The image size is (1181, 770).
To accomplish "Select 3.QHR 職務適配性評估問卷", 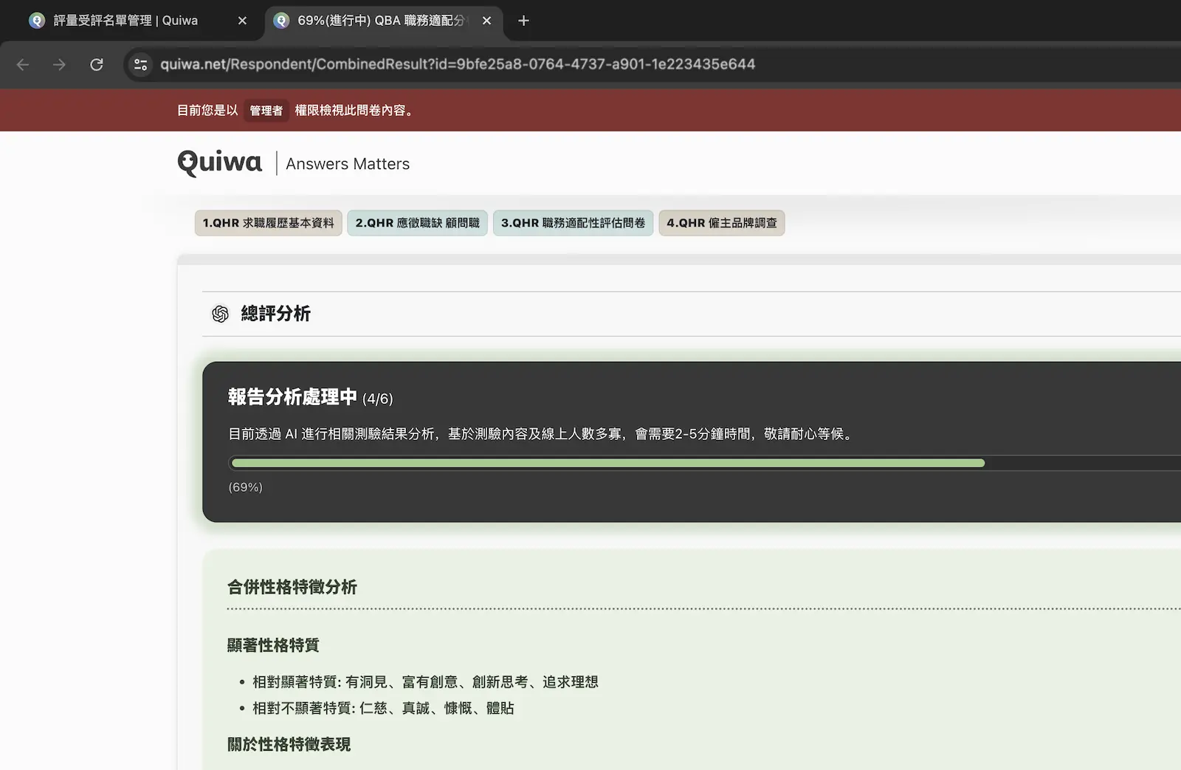I will (x=573, y=223).
